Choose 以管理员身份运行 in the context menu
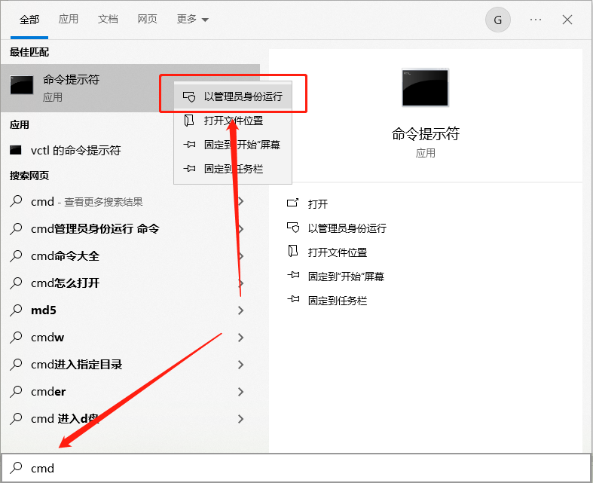 (x=233, y=97)
